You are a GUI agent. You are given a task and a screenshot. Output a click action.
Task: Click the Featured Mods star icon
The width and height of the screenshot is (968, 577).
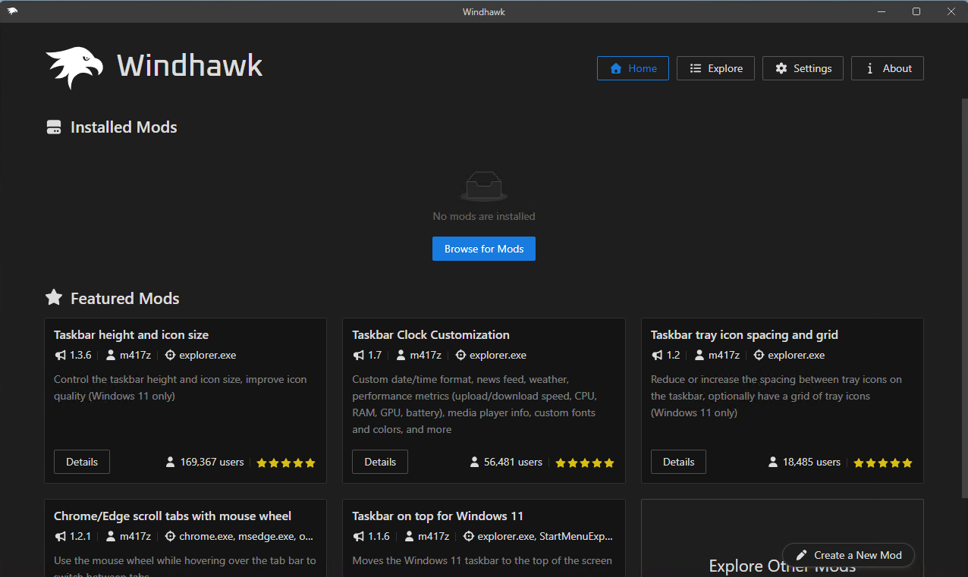click(x=54, y=298)
